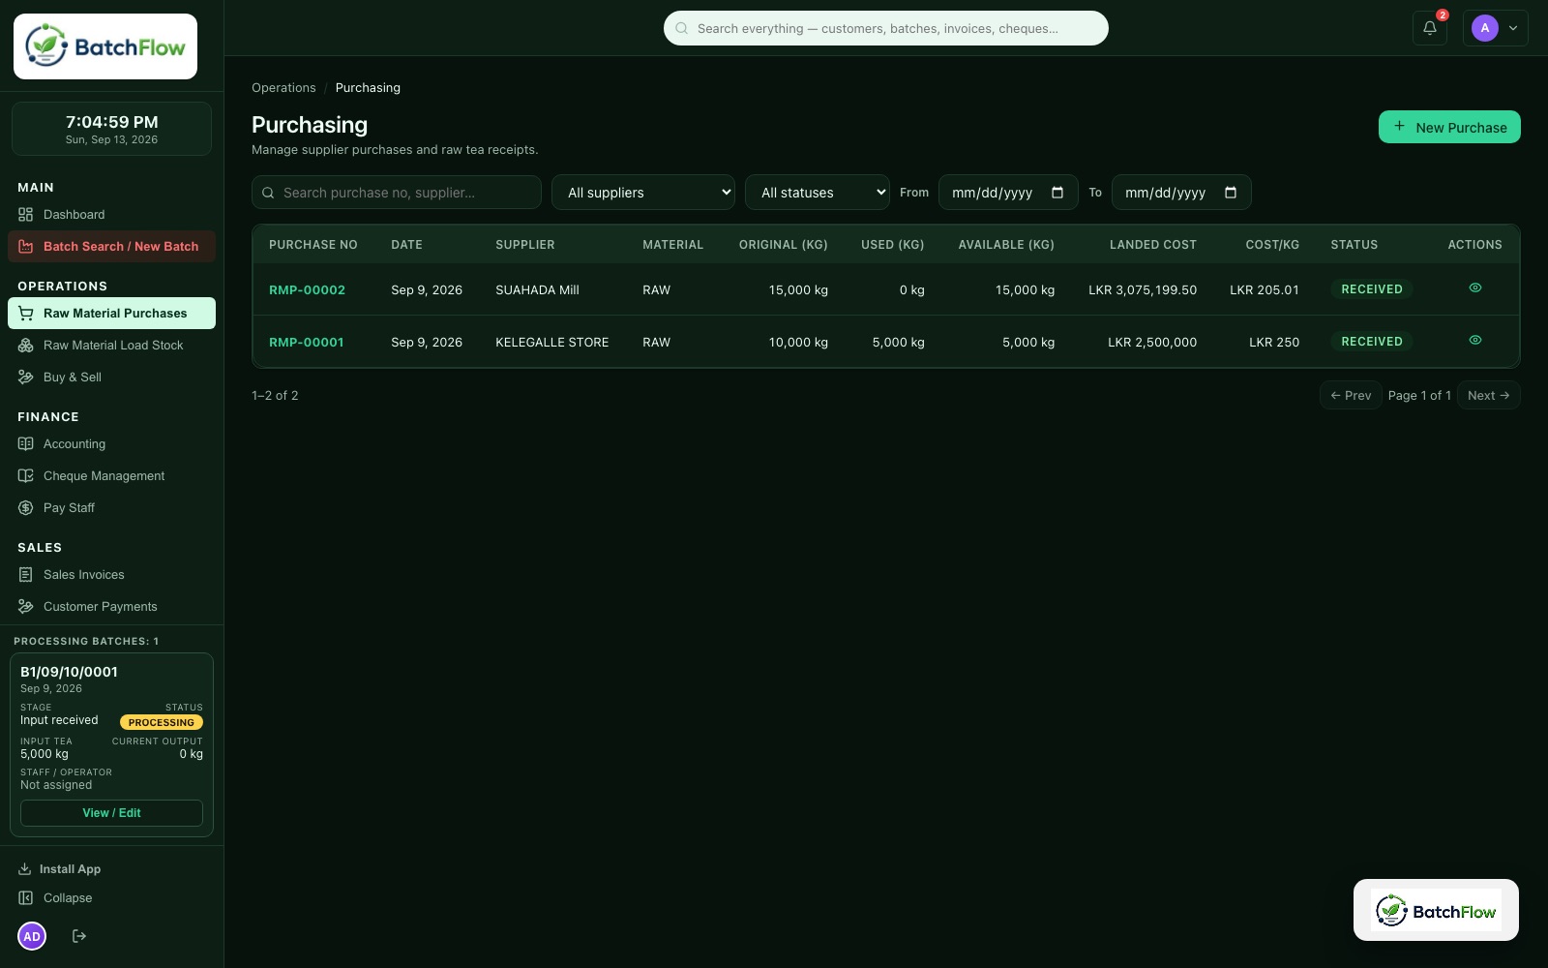Click the logout icon beside AD avatar
This screenshot has height=968, width=1548.
tap(79, 936)
